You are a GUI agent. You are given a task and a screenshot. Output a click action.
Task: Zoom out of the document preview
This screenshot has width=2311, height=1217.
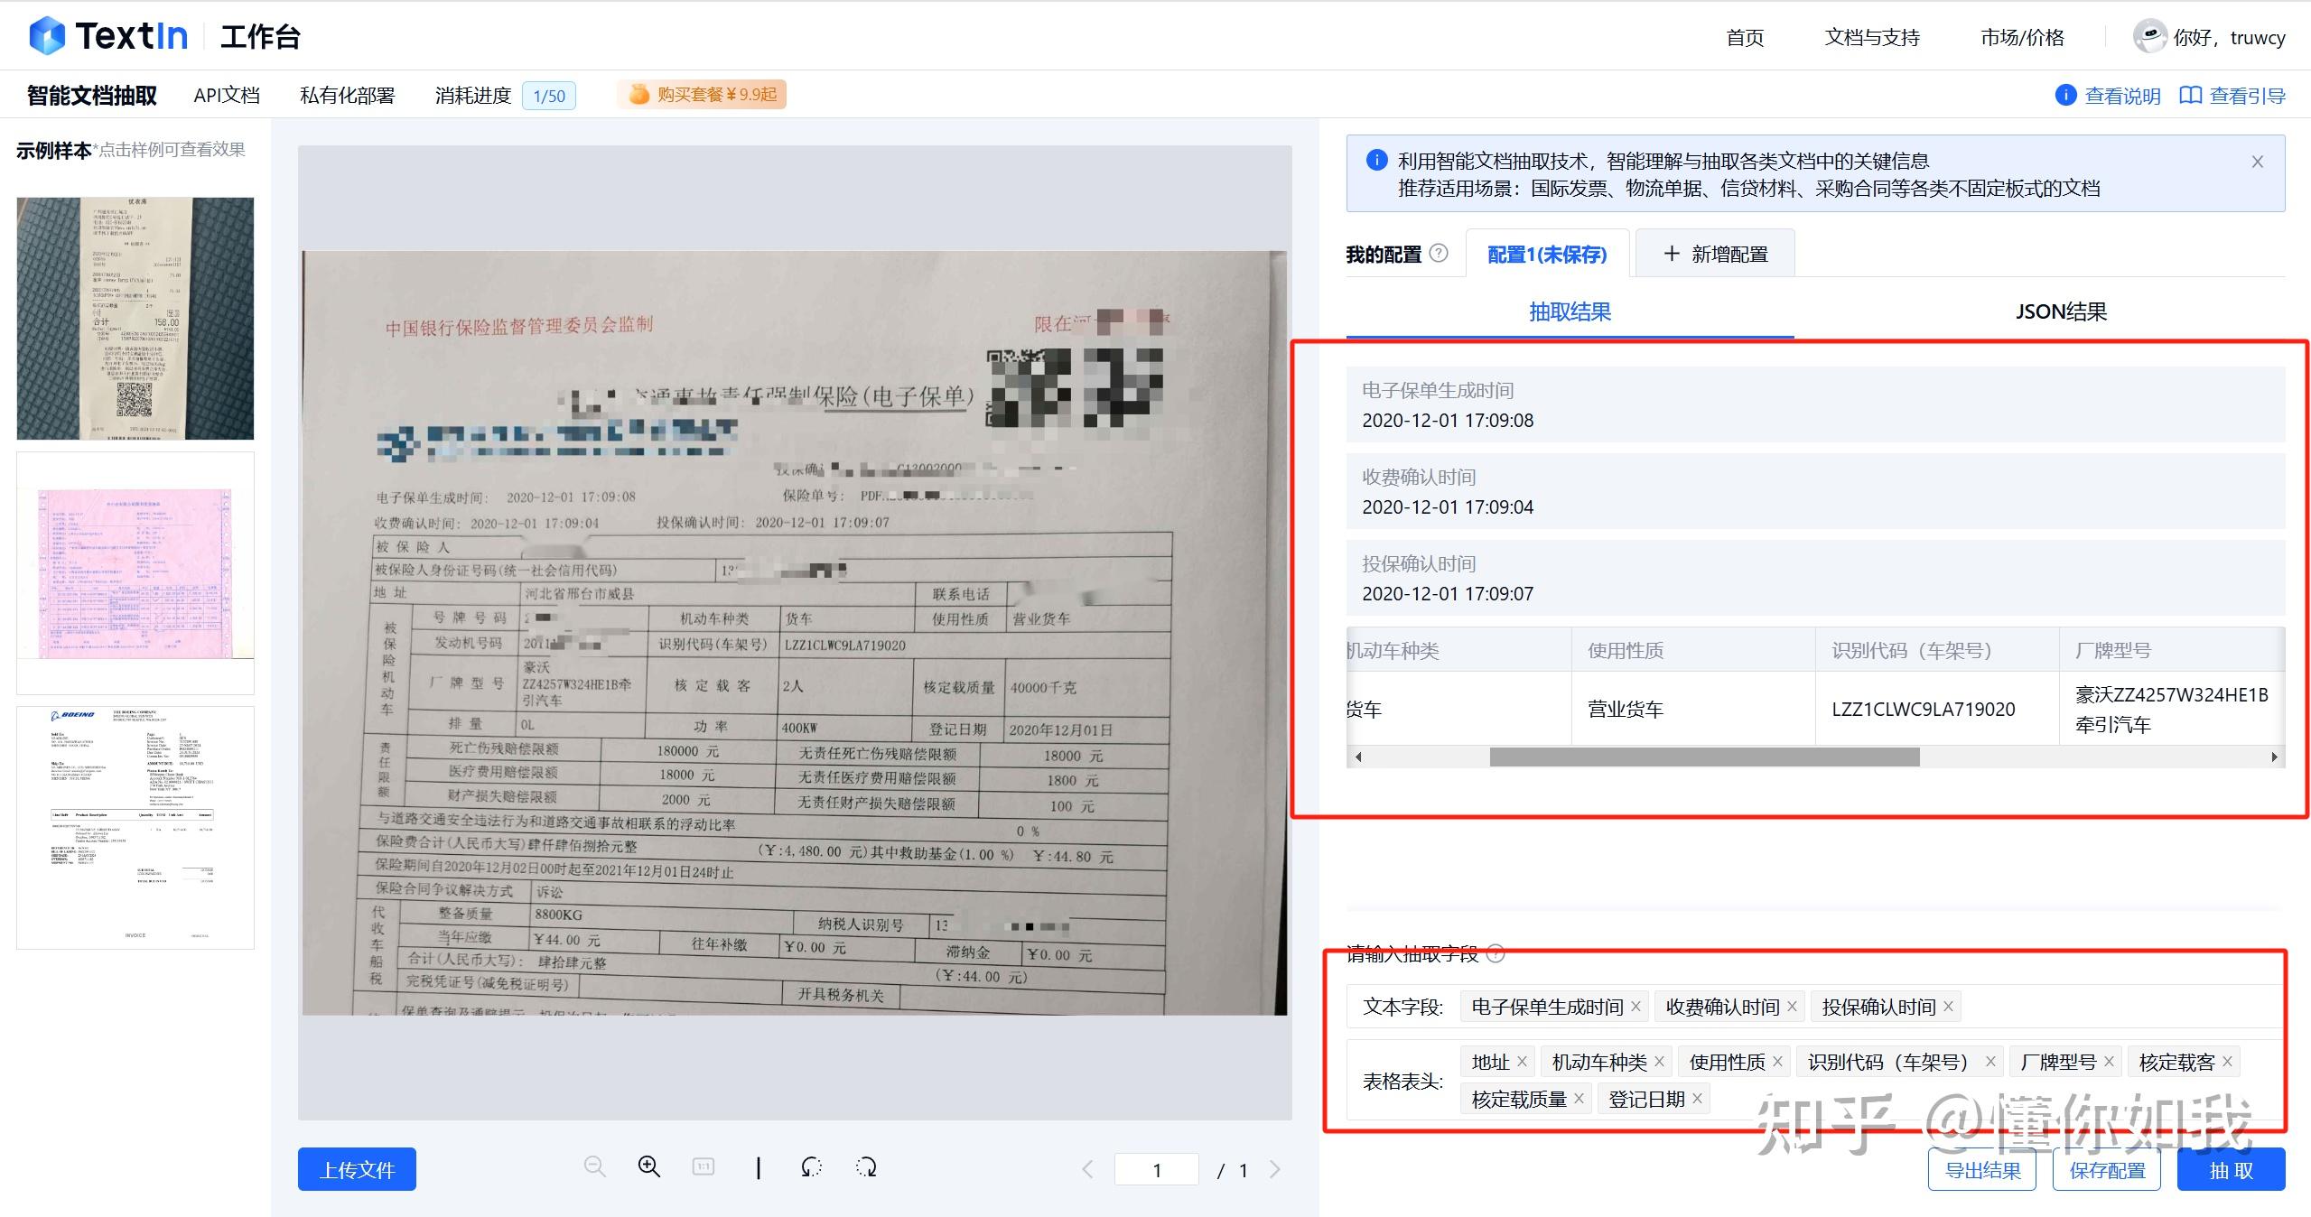pyautogui.click(x=596, y=1167)
